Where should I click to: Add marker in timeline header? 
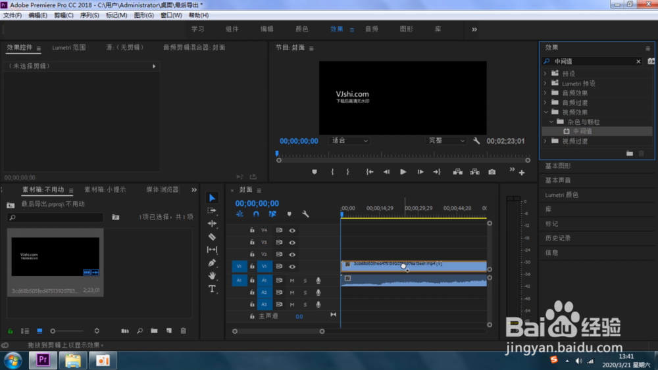click(x=289, y=214)
